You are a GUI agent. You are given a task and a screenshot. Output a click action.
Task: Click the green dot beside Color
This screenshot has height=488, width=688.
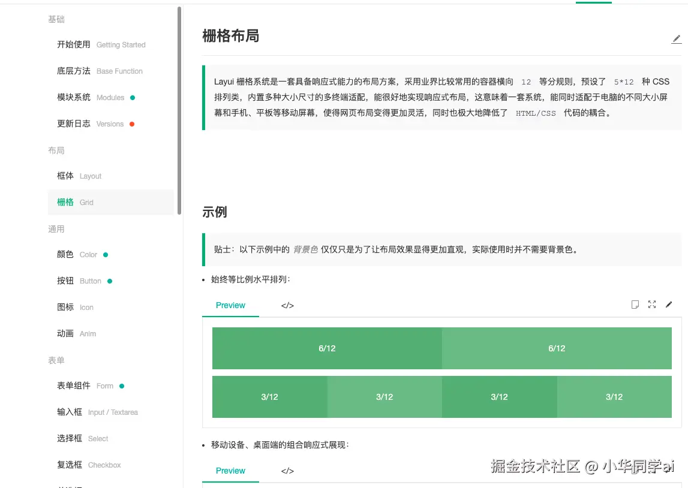pyautogui.click(x=106, y=255)
